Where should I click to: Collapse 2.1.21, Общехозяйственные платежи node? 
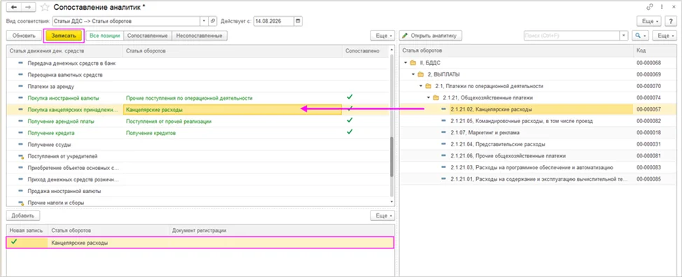coord(428,98)
